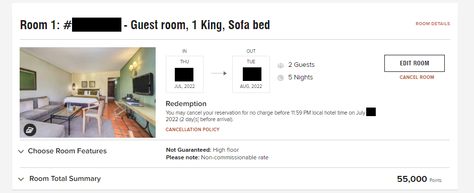Screen dimensions: 474x193
Task: Click the Room 1 guest room heading
Action: [x=145, y=25]
